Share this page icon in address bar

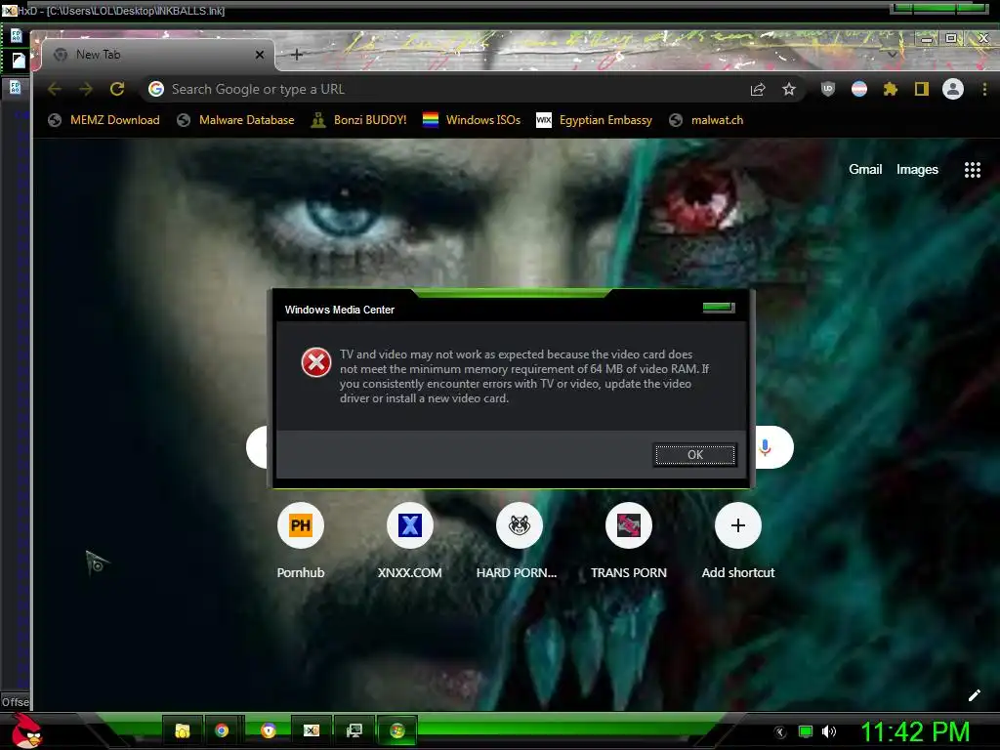point(758,89)
